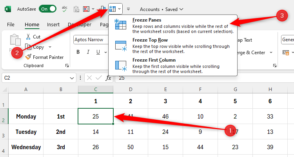Select cell C2 containing 25

coord(96,117)
